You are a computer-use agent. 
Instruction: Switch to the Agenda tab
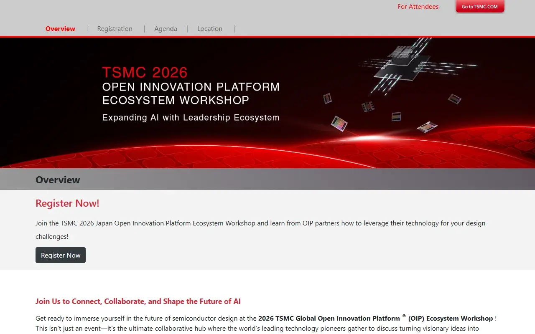(x=166, y=29)
